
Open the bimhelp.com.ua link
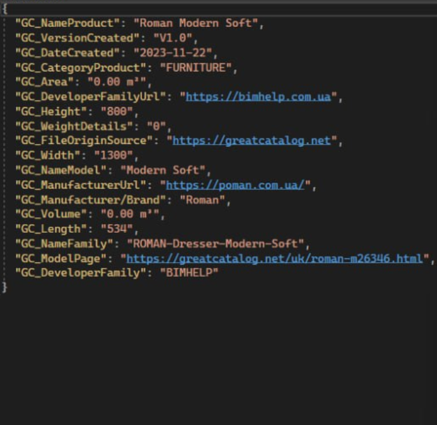(x=259, y=97)
